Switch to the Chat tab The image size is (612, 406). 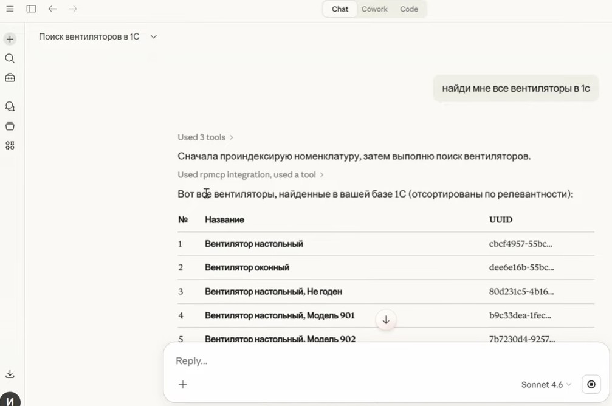click(340, 9)
